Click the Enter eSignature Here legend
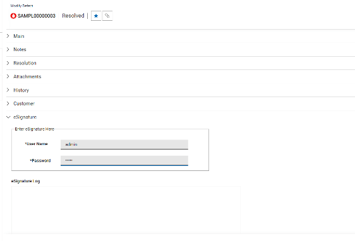Screen dimensions: 355x241 click(x=34, y=129)
